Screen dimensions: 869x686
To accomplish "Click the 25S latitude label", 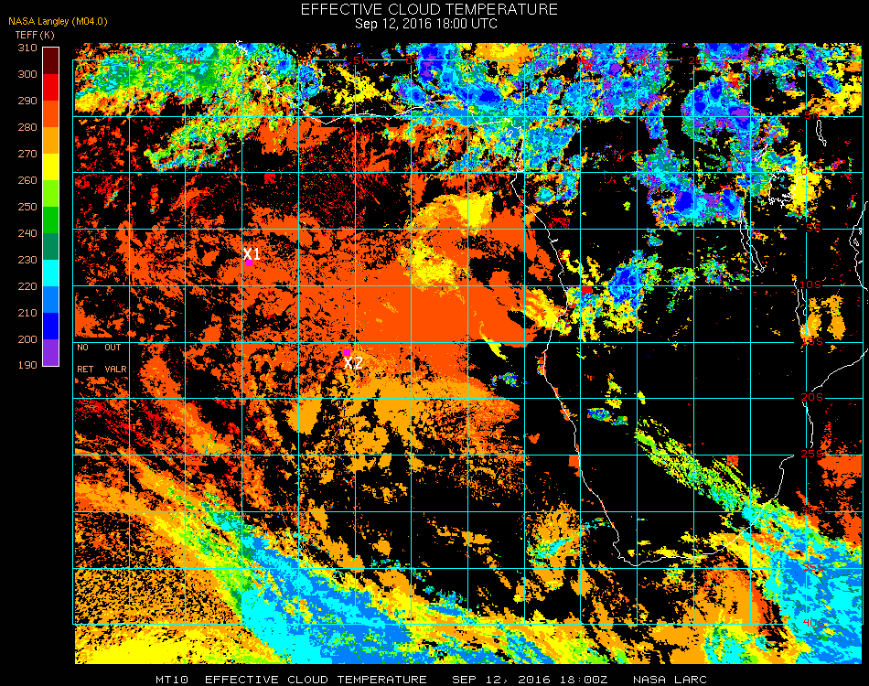I will 812,455.
